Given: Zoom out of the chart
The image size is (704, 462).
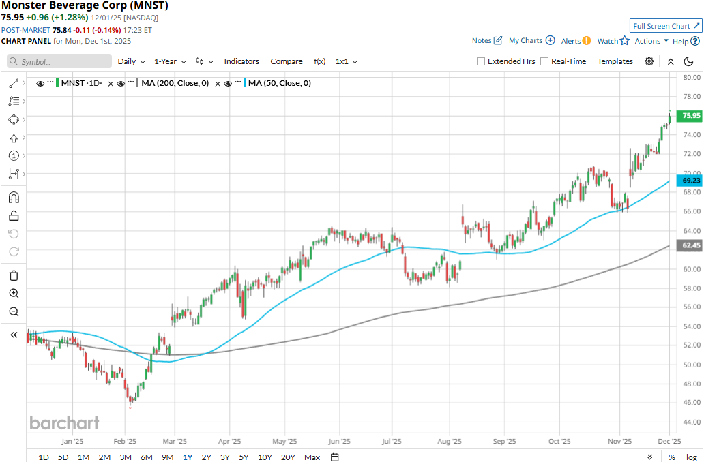Looking at the screenshot, I should tap(14, 311).
